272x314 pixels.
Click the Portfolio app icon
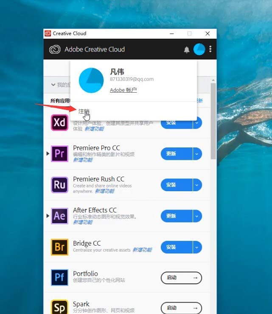(59, 277)
